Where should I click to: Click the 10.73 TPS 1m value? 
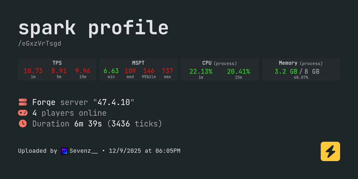pyautogui.click(x=33, y=71)
